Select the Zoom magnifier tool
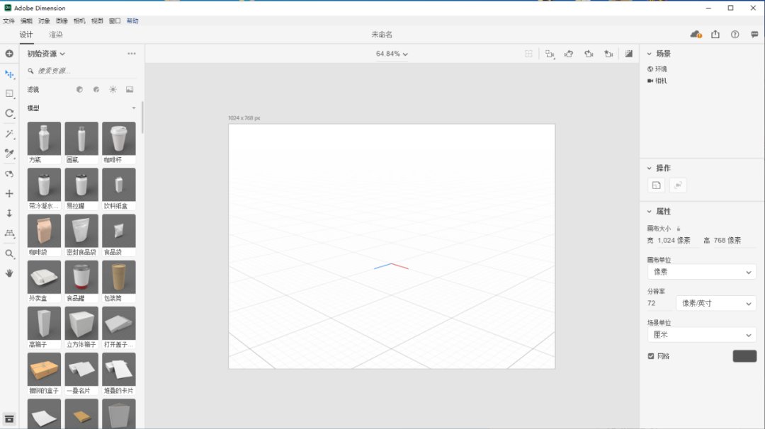 click(9, 253)
